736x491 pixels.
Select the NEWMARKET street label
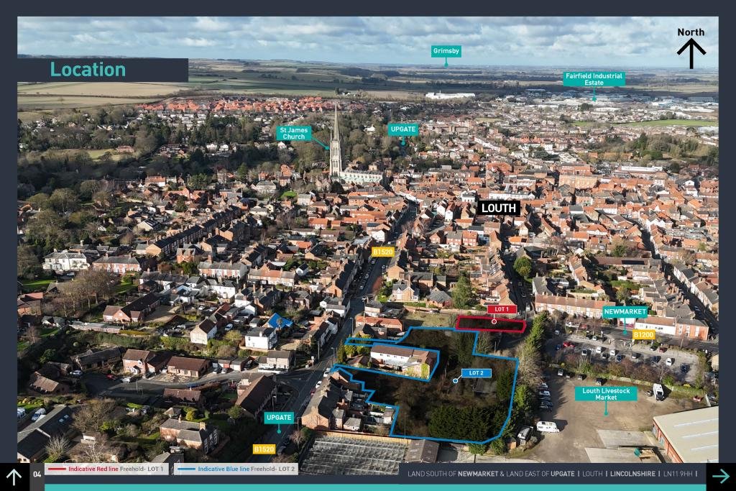tap(625, 312)
